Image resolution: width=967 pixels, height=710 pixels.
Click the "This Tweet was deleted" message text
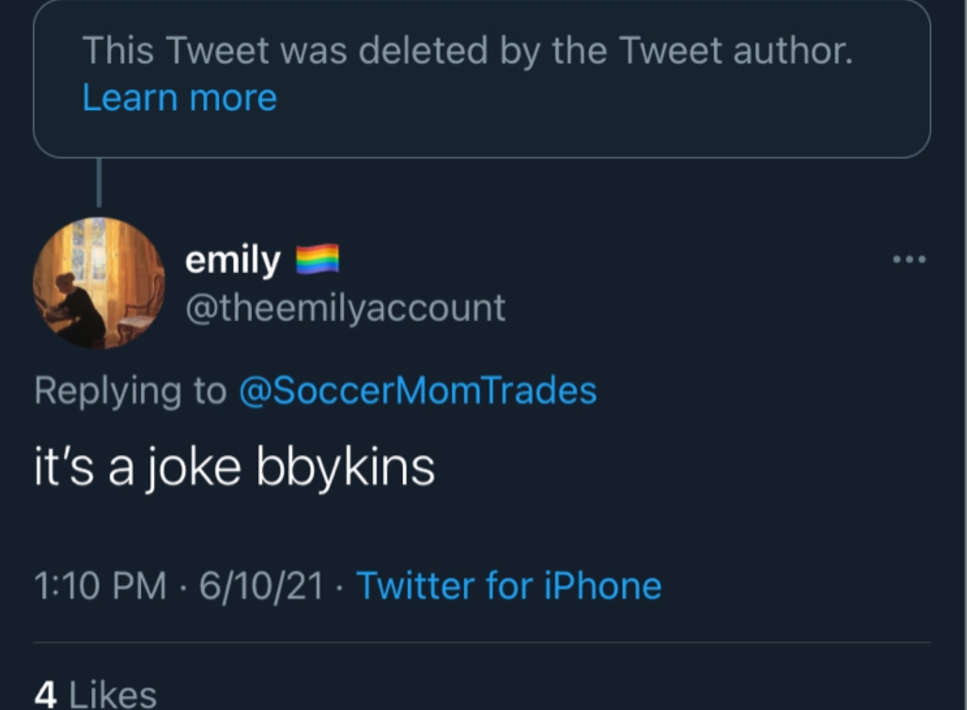click(468, 51)
